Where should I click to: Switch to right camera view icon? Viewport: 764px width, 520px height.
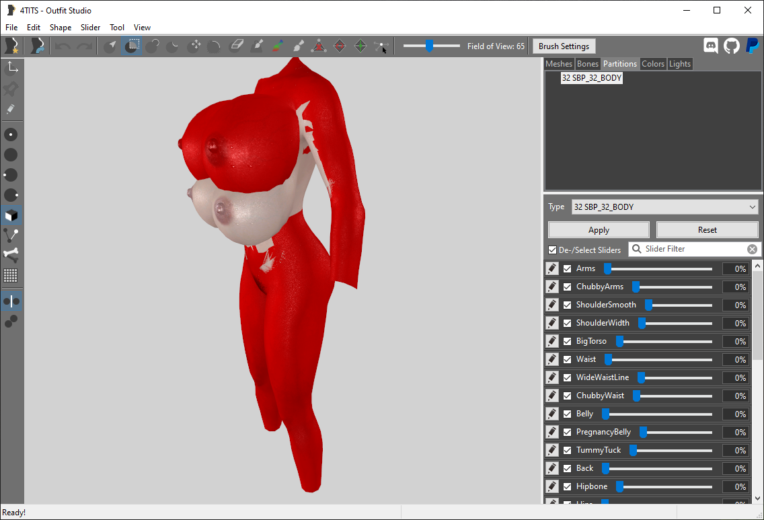point(11,195)
